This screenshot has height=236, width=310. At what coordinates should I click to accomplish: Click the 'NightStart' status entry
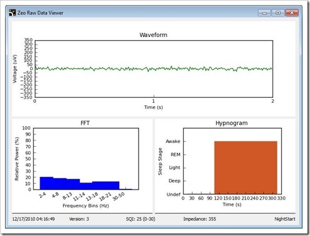(285, 219)
